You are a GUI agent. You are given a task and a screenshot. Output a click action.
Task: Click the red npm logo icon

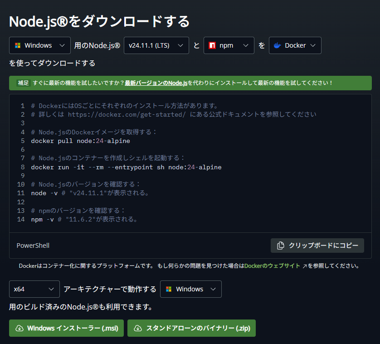tap(212, 45)
